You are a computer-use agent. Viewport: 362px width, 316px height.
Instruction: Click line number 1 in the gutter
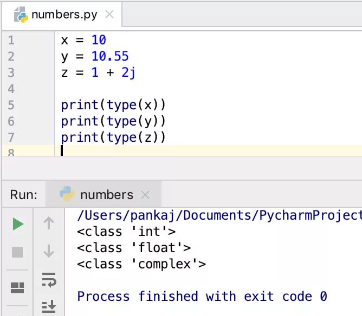coord(11,40)
